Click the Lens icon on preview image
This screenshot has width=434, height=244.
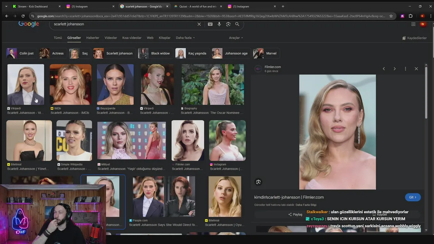pyautogui.click(x=258, y=182)
